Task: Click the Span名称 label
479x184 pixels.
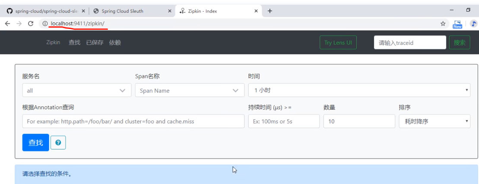Action: point(147,76)
